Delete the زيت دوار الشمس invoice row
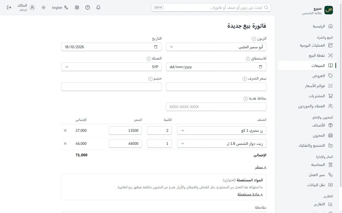Image resolution: width=342 pixels, height=213 pixels. pos(65,144)
